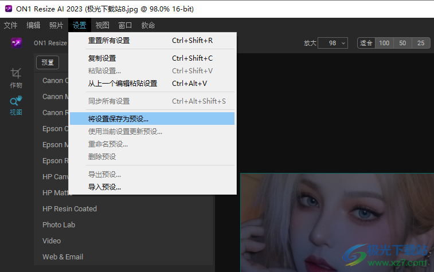This screenshot has height=272, width=434.
Task: Open the 窗口 menu
Action: pyautogui.click(x=125, y=25)
